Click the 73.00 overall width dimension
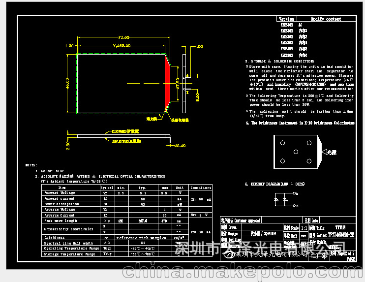Image resolution: width=365 pixels, height=282 pixels. (x=123, y=37)
